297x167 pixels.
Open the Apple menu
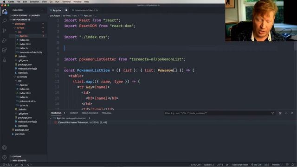tap(4, 2)
